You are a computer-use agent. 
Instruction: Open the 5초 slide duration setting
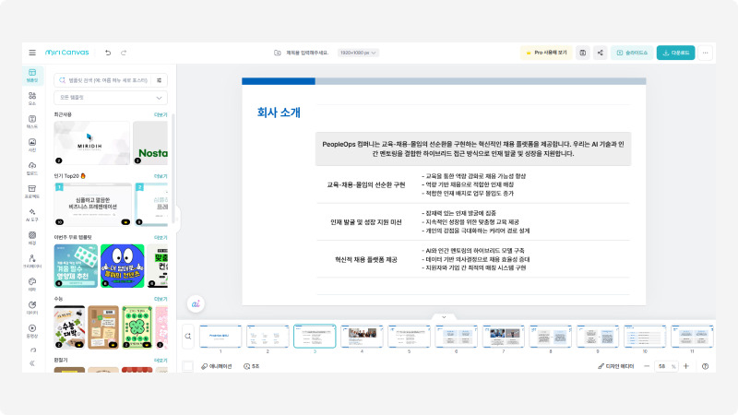pyautogui.click(x=251, y=366)
